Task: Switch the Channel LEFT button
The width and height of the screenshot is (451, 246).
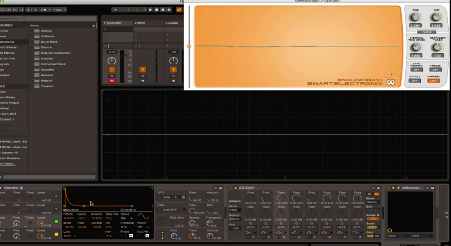Action: (434, 81)
